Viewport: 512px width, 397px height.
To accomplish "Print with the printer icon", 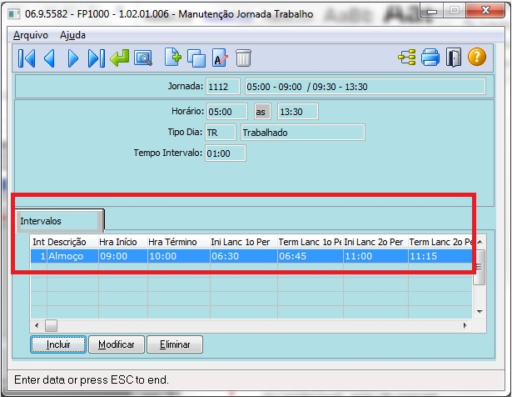I will coord(430,58).
